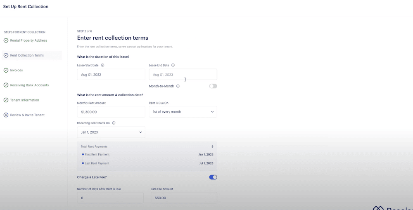Click Number of Days After Rent is Due field

(110, 198)
